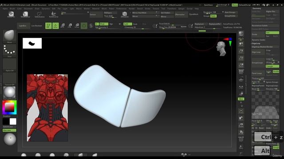284x159 pixels.
Task: Toggle Zadd sculpt mode
Action: [x=127, y=24]
